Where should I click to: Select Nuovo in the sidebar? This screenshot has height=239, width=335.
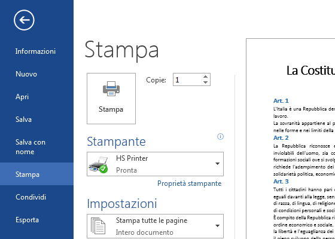click(26, 74)
